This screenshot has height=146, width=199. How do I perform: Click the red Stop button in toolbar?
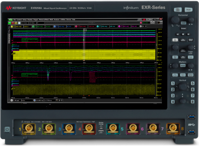tap(13, 23)
